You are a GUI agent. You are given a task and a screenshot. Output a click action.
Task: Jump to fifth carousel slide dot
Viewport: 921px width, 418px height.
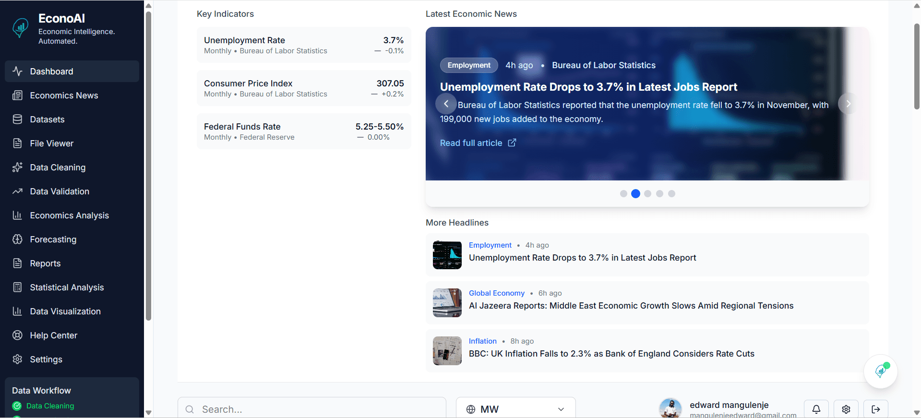[x=671, y=193]
